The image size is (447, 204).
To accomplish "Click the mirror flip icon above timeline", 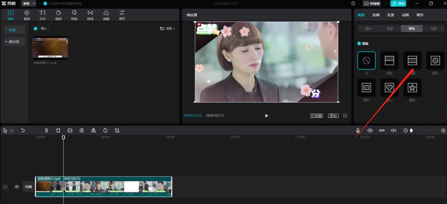I will [94, 130].
